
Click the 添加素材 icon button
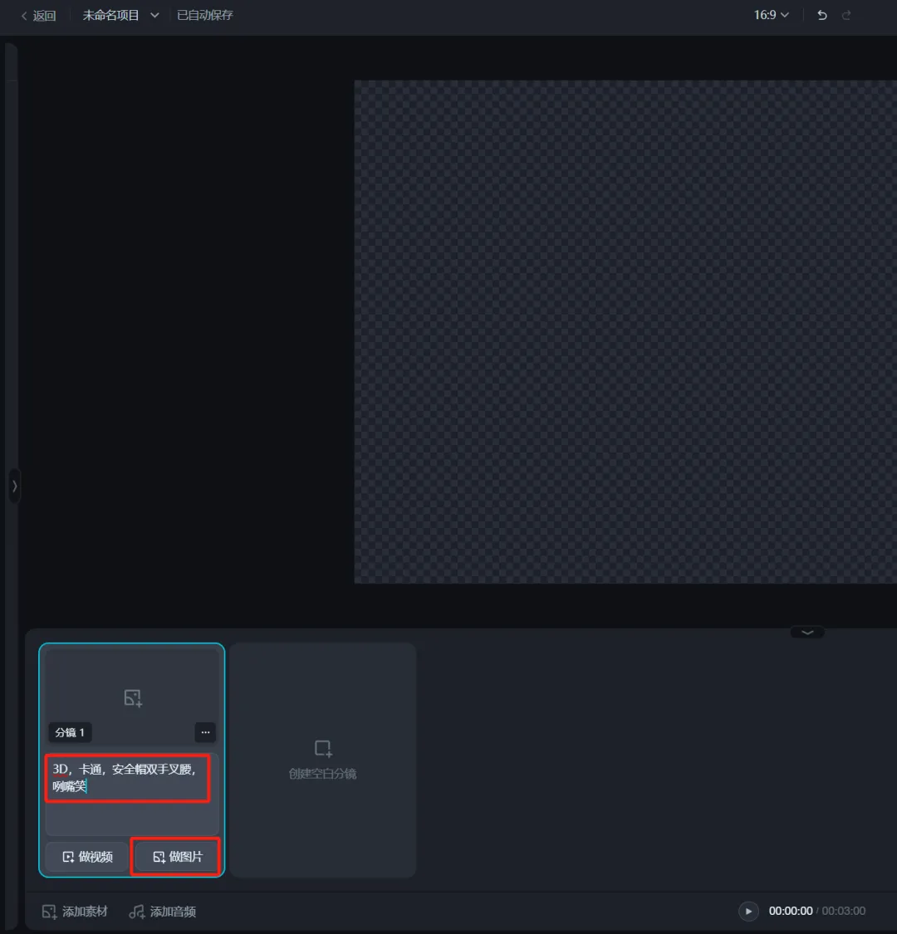(x=50, y=912)
